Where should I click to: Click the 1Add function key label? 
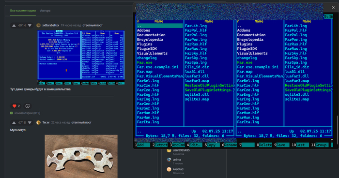tap(142, 145)
